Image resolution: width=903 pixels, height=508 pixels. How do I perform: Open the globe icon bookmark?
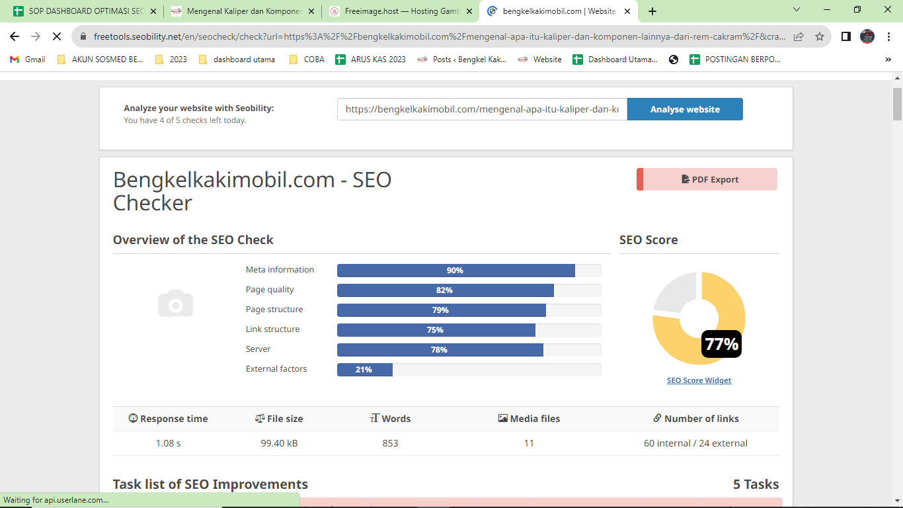(x=674, y=60)
